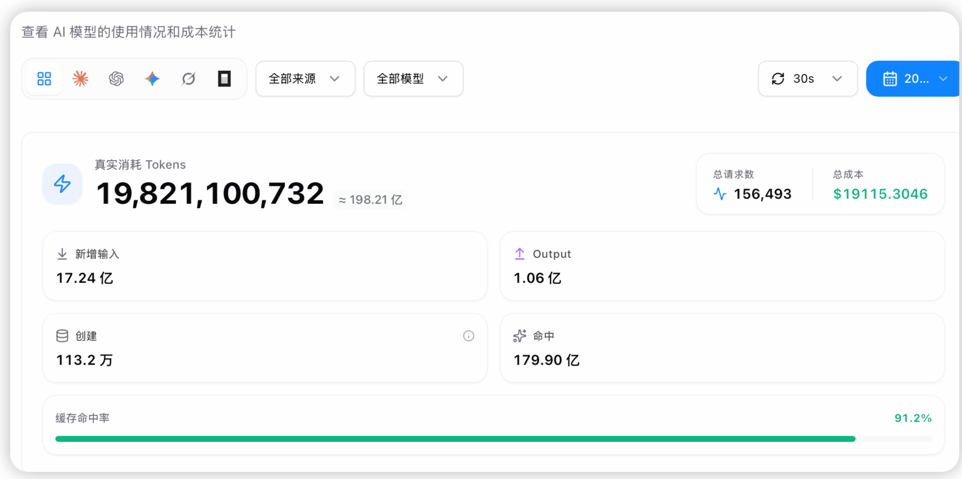Click the 1.06 亿 output value
Screen dimensions: 962x479
[x=537, y=278]
